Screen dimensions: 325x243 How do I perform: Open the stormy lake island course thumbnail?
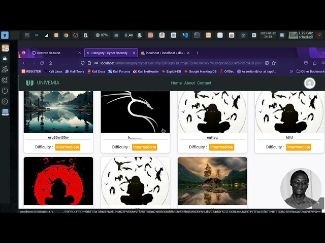tap(212, 181)
